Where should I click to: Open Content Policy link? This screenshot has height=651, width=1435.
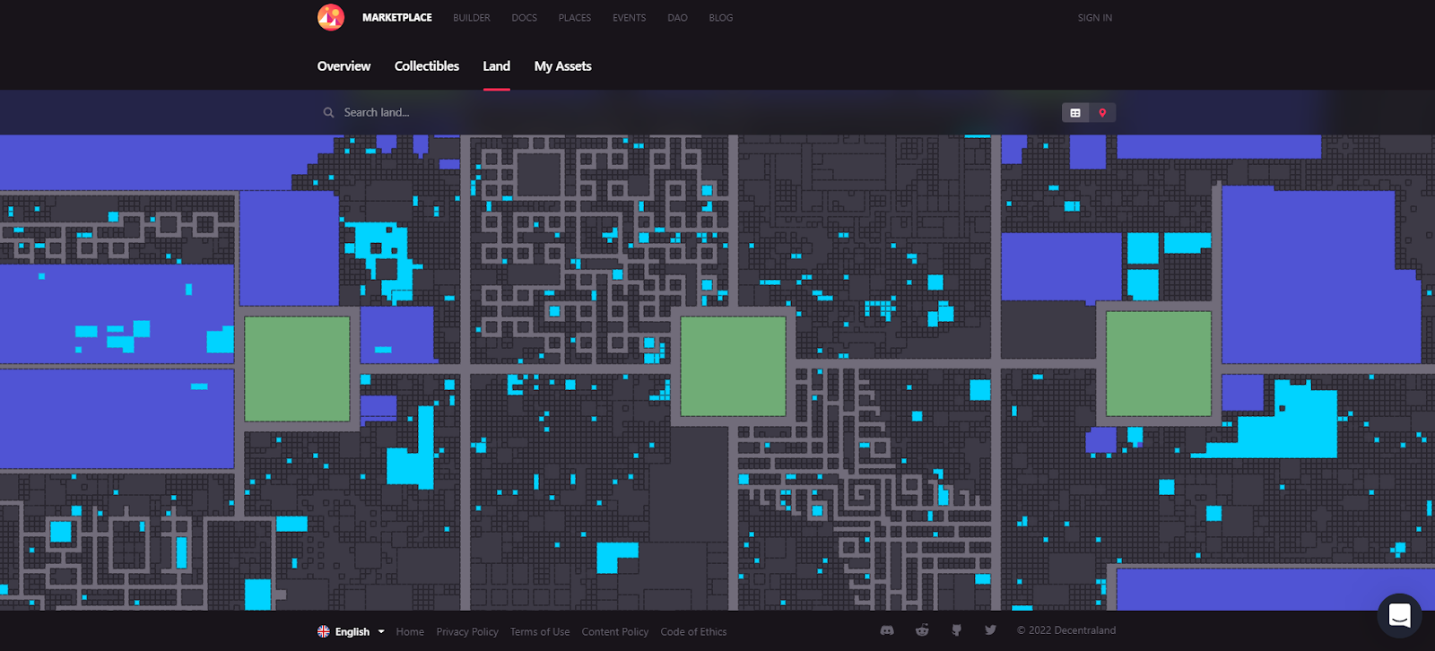click(x=615, y=632)
